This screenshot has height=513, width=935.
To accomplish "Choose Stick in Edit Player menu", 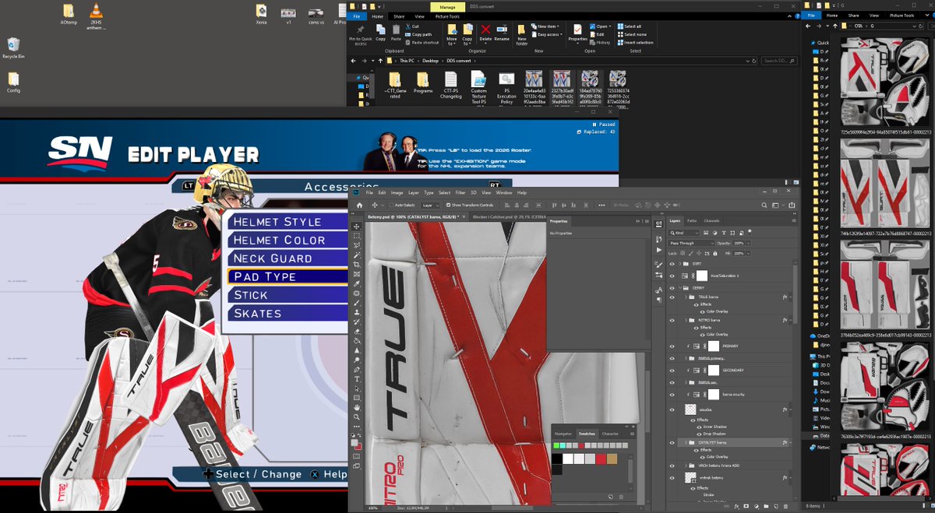I will tap(288, 295).
